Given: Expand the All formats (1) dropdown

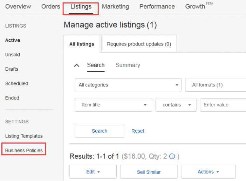Looking at the screenshot, I should [x=216, y=85].
